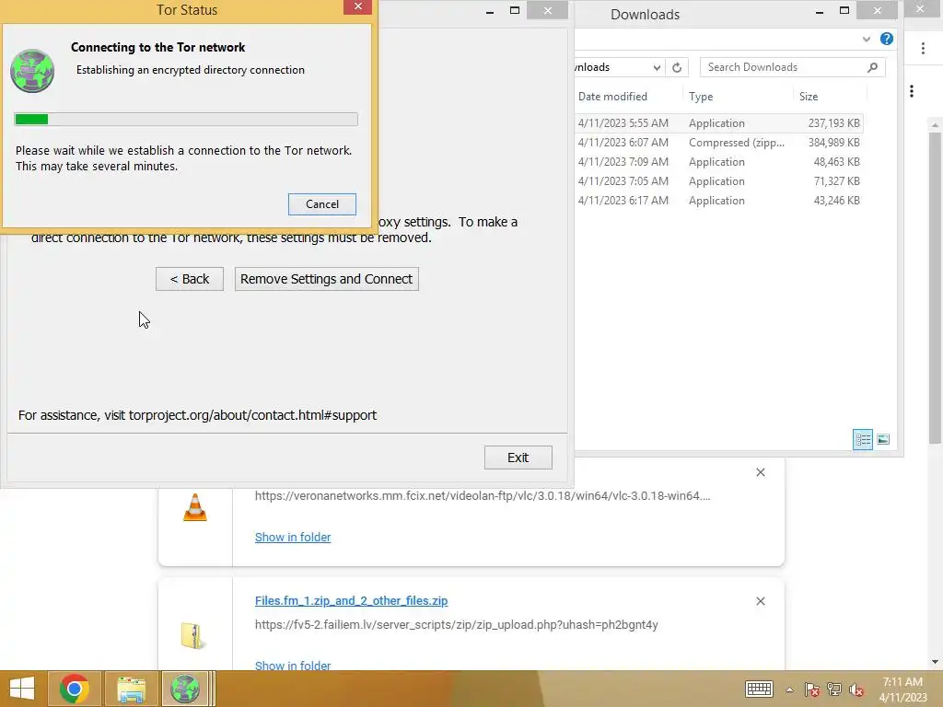Show hidden tray icons arrow

pos(789,690)
